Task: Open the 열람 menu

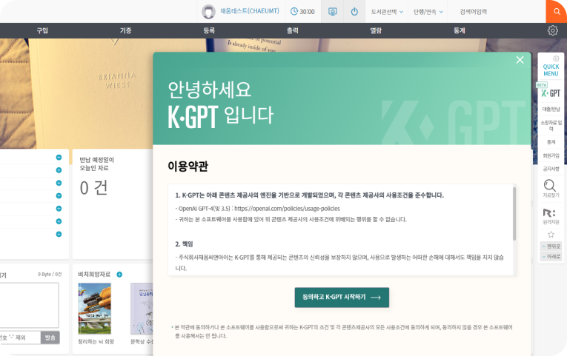Action: click(376, 30)
